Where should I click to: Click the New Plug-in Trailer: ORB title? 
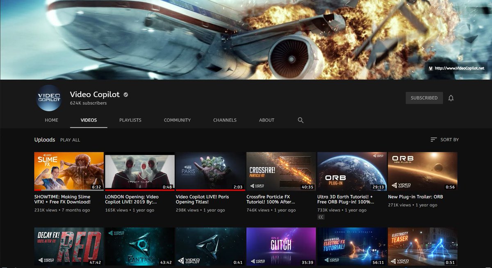415,197
